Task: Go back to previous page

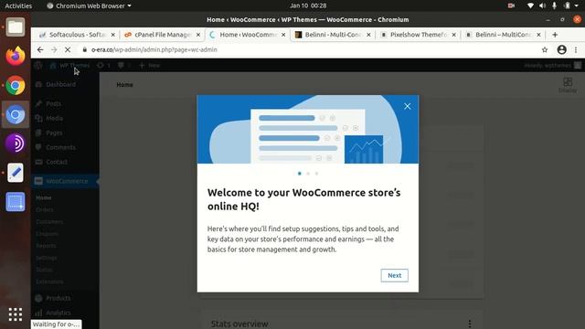Action: click(40, 49)
